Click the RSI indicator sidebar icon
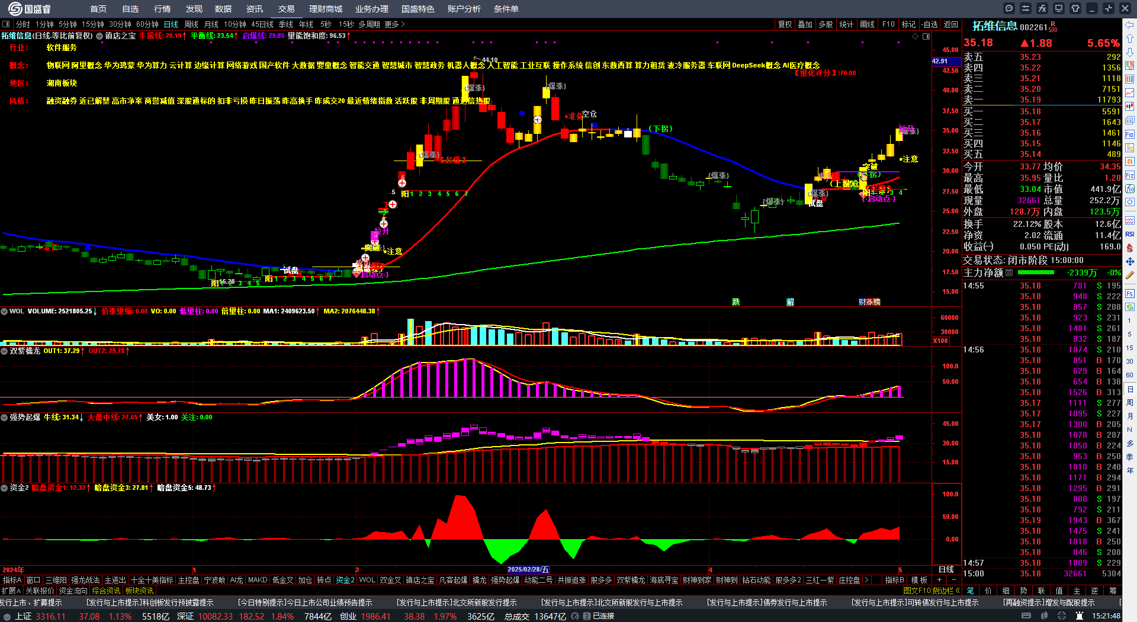1137x622 pixels. (1130, 234)
